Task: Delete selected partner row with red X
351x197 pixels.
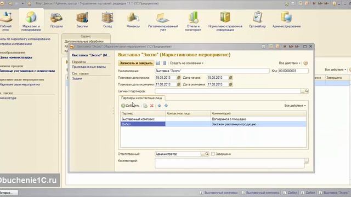Action: pyautogui.click(x=152, y=106)
